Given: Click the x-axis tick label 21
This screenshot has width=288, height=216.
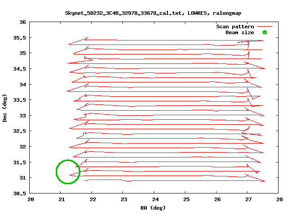Looking at the screenshot, I should (x=62, y=199).
